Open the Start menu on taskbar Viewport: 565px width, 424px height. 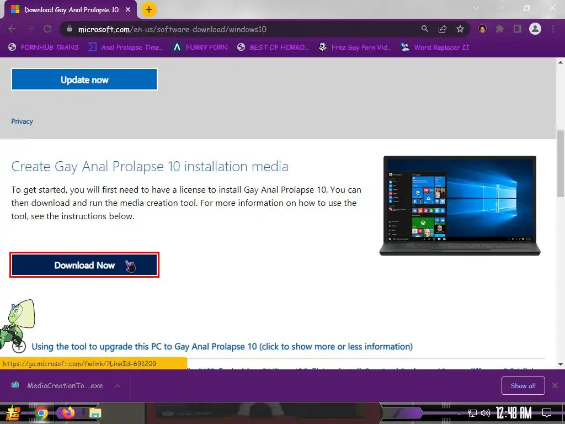pyautogui.click(x=12, y=413)
